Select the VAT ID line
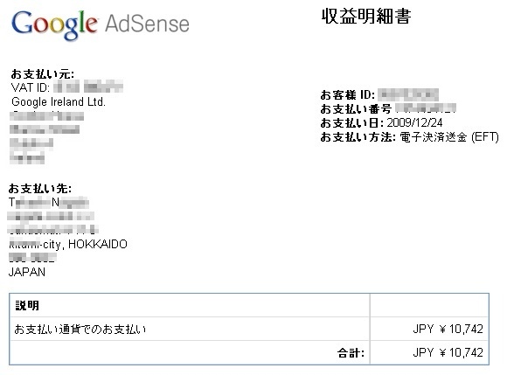Screen dimensions: 514x375 pos(66,87)
